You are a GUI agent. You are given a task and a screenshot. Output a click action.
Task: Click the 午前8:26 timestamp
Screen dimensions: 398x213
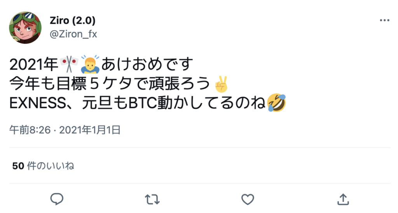pos(30,130)
